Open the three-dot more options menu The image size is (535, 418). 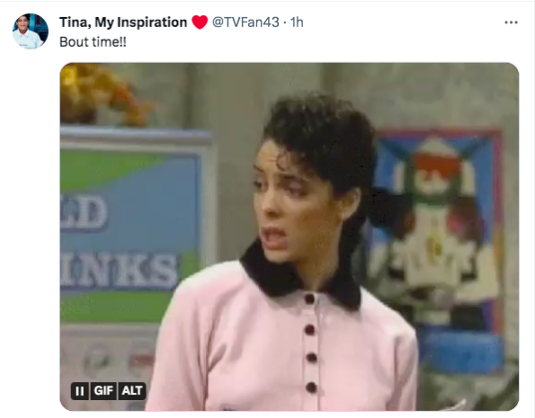point(511,22)
